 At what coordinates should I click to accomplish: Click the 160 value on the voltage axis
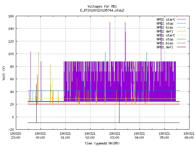point(11,16)
